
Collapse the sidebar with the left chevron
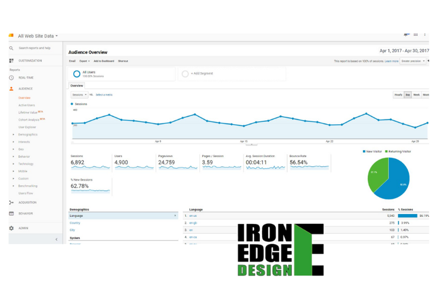click(56, 239)
